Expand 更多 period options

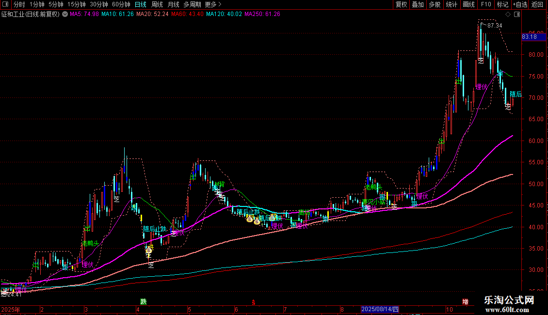pyautogui.click(x=211, y=4)
